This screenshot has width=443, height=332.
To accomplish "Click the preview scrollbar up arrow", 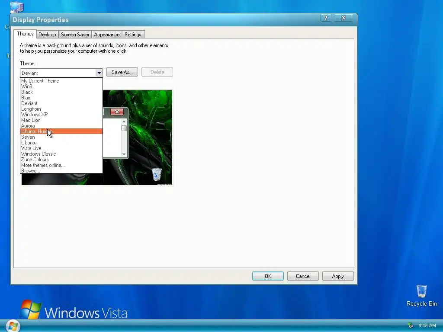I will [x=124, y=121].
